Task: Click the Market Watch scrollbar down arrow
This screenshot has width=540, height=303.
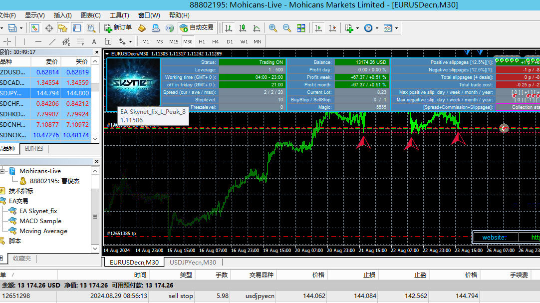Action: 95,139
